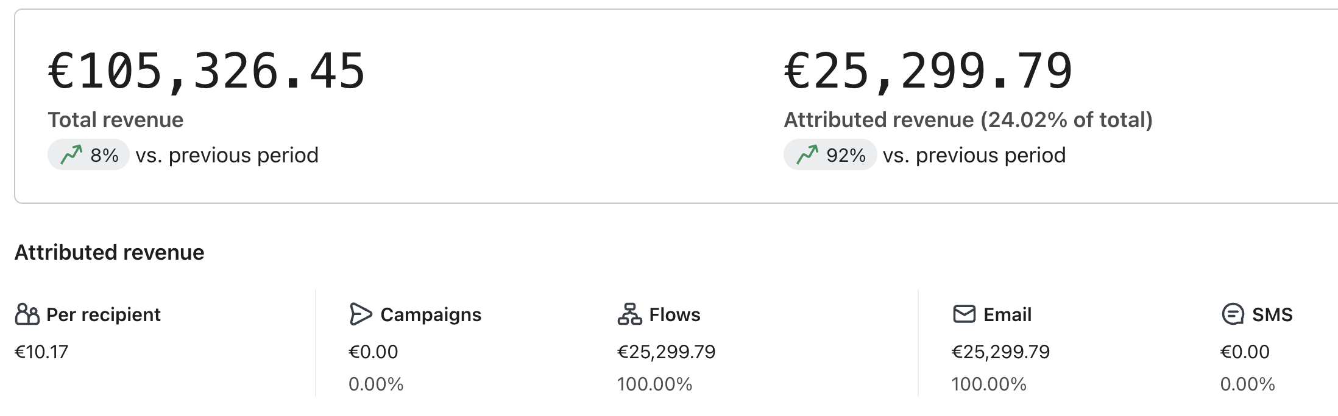Click the €105,326.45 total revenue figure
The width and height of the screenshot is (1338, 416).
(x=207, y=72)
